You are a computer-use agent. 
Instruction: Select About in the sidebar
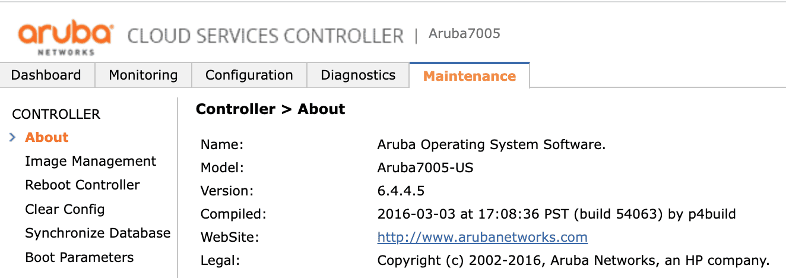(47, 137)
